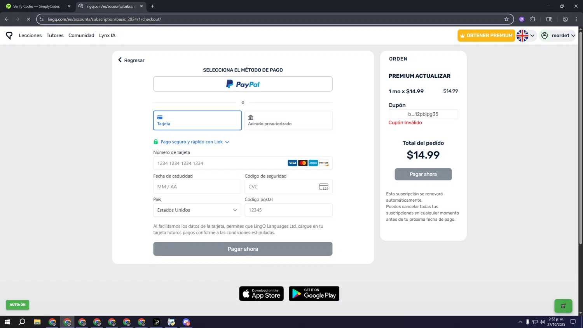The height and width of the screenshot is (328, 583).
Task: Focus the CVC security code field
Action: [288, 187]
